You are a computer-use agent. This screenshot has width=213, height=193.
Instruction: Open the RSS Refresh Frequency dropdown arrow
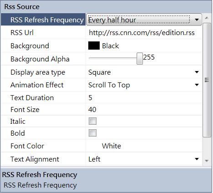pyautogui.click(x=197, y=20)
